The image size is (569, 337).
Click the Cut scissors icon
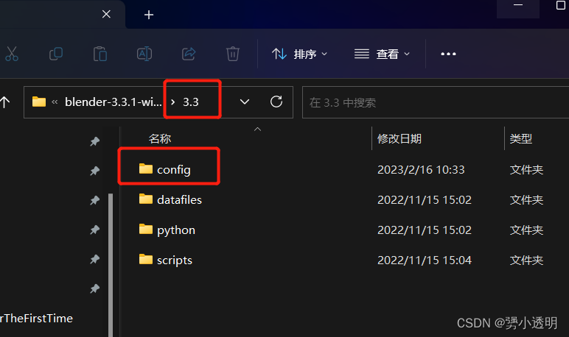click(x=12, y=54)
